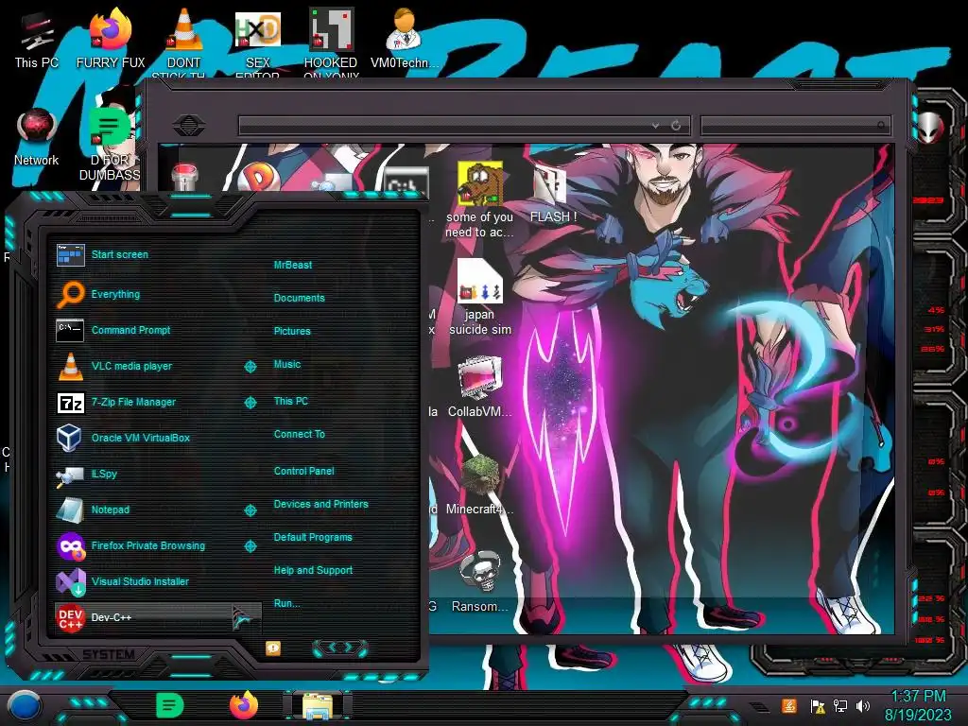Click the shutdown options arrows button
The width and height of the screenshot is (968, 726).
tap(340, 648)
